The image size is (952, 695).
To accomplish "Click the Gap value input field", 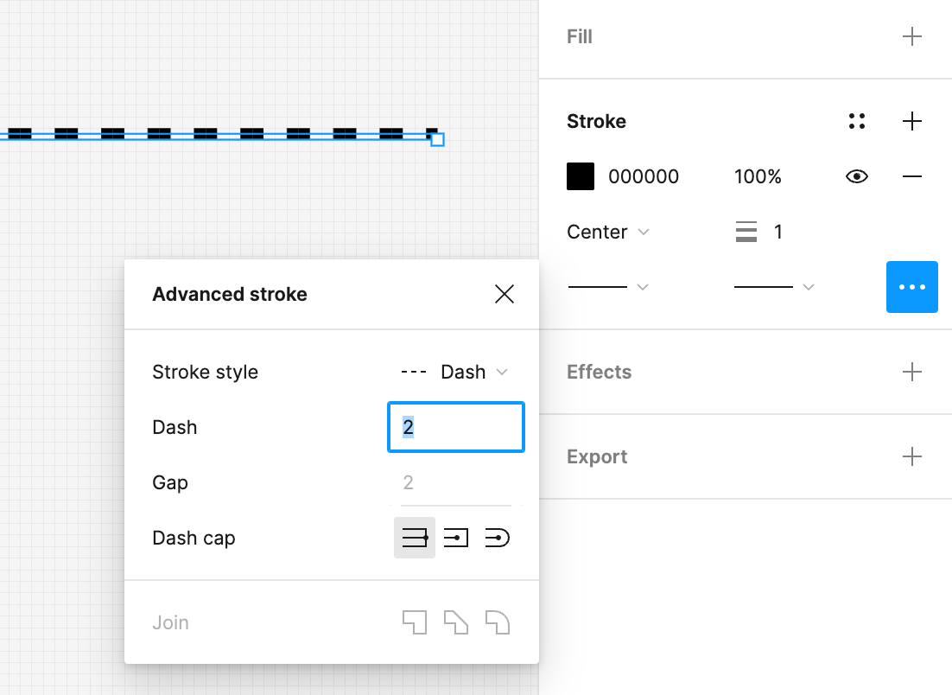I will (454, 482).
